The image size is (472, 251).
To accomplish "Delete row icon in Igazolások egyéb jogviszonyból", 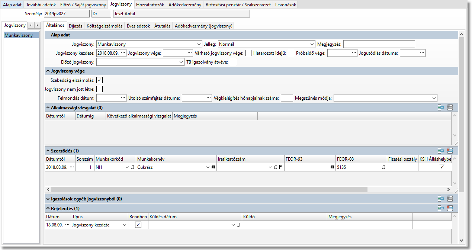I will click(450, 199).
